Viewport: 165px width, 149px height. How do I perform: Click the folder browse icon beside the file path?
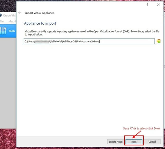pyautogui.click(x=159, y=41)
